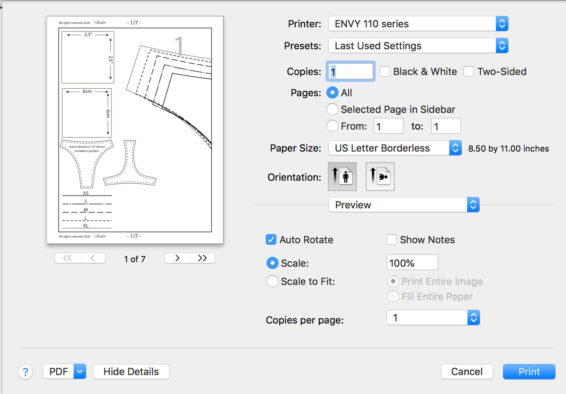The image size is (566, 394).
Task: Uncheck the Auto Rotate checkbox
Action: [271, 239]
